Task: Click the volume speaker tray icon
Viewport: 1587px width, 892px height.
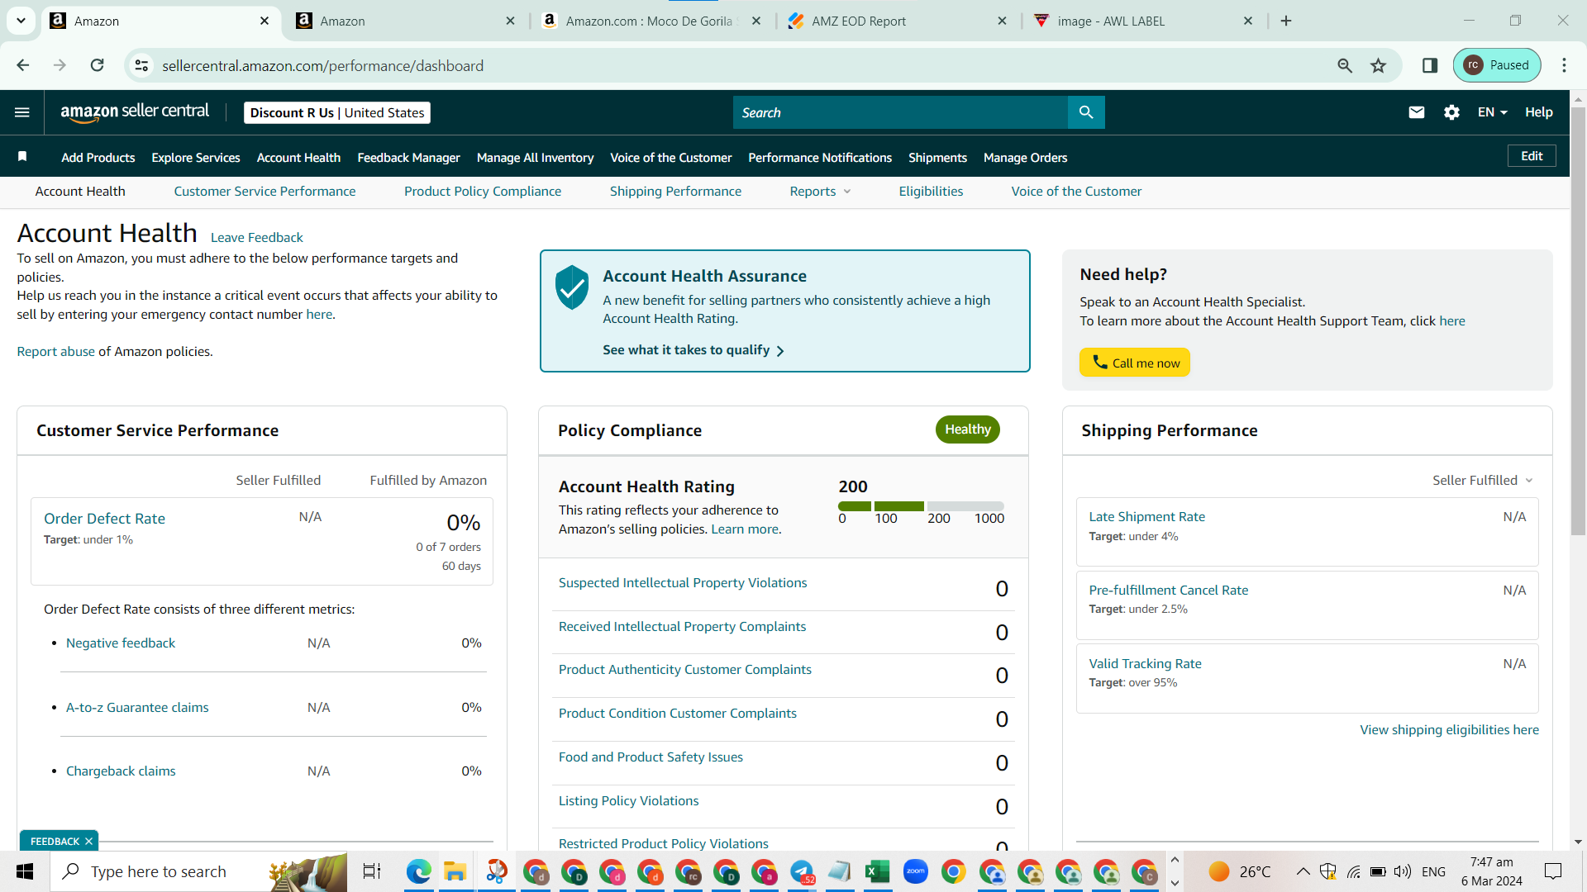Action: [x=1403, y=871]
